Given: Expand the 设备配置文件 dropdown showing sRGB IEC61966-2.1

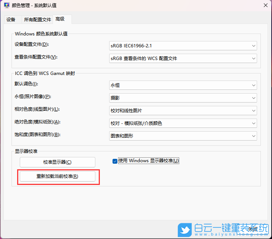Looking at the screenshot, I should click(x=183, y=46).
